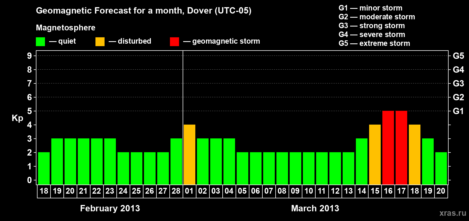Viewport: 469px width, 221px height.
Task: Click date label 28 on the axis
Action: (x=176, y=191)
